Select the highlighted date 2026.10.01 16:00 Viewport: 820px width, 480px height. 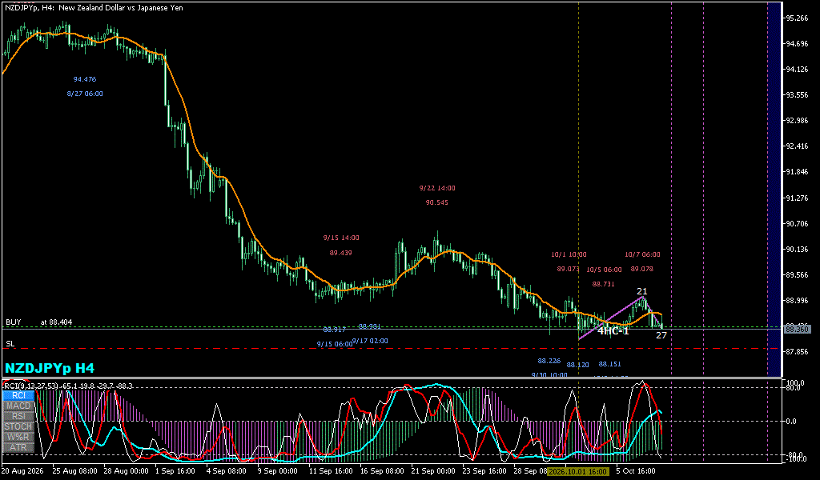[578, 471]
